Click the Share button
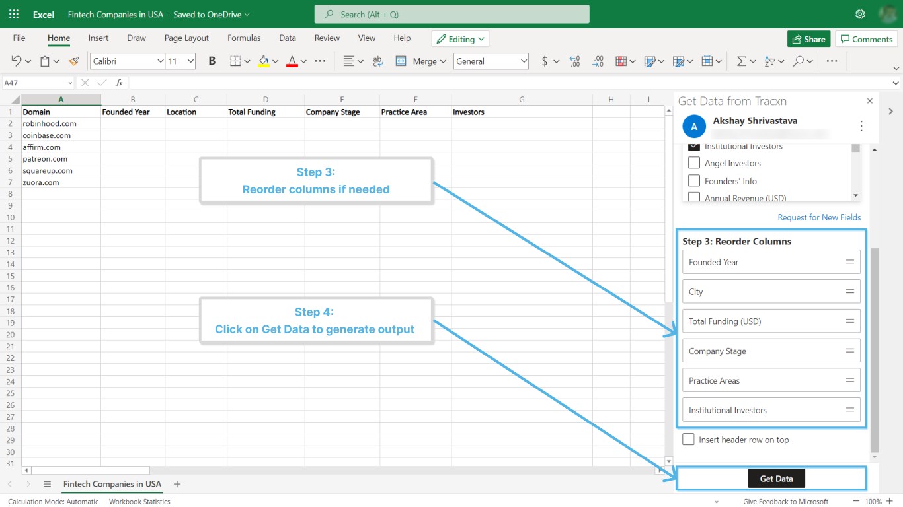Viewport: 903px width, 507px height. 809,39
